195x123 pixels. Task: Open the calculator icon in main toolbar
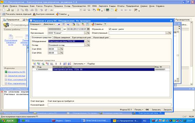coord(108,10)
